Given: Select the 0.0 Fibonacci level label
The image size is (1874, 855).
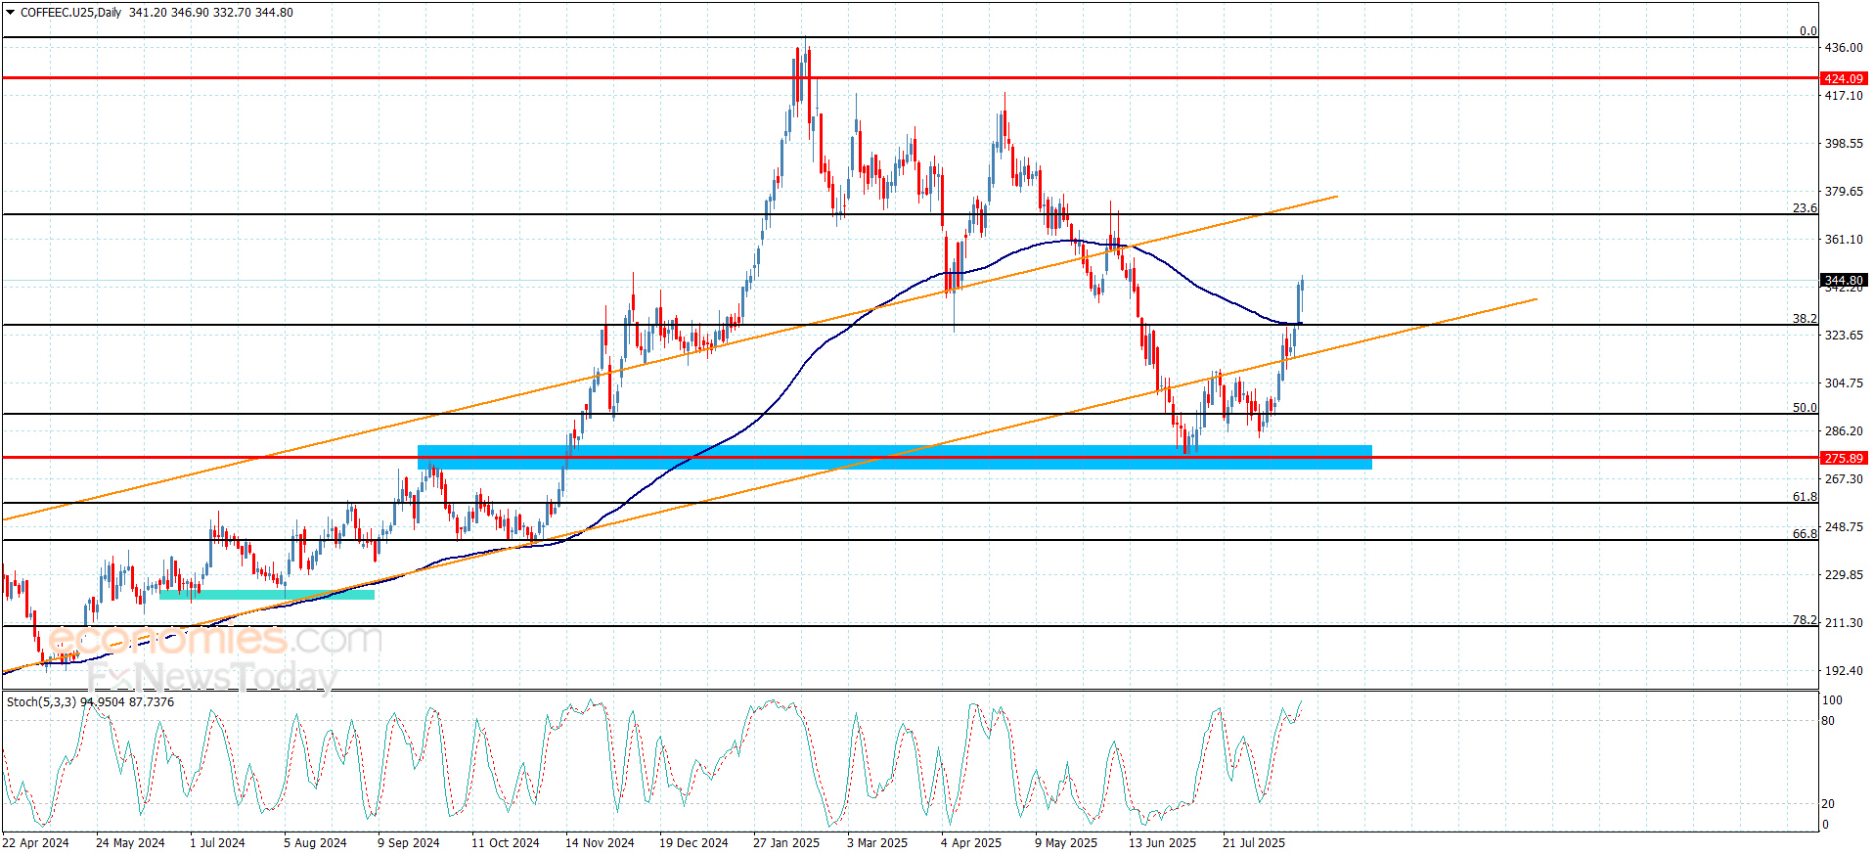Looking at the screenshot, I should pyautogui.click(x=1808, y=31).
